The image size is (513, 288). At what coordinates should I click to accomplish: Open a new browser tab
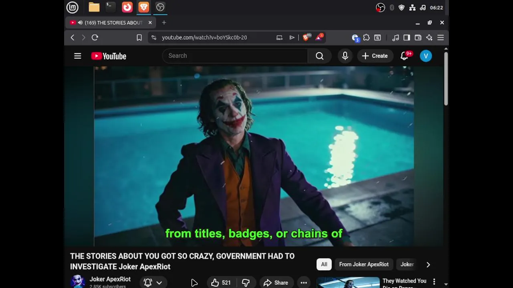pyautogui.click(x=164, y=23)
